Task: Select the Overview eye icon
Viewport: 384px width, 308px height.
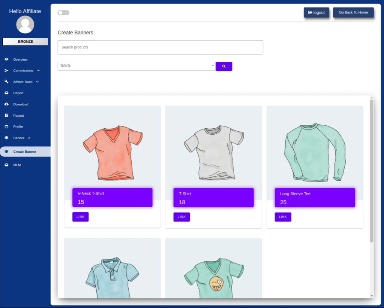Action: coord(6,59)
